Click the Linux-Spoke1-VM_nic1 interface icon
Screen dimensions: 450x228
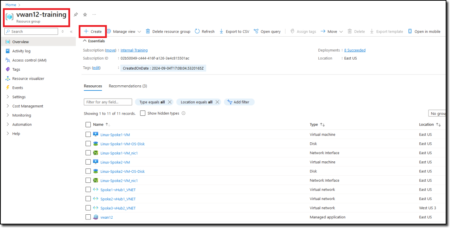[95, 153]
